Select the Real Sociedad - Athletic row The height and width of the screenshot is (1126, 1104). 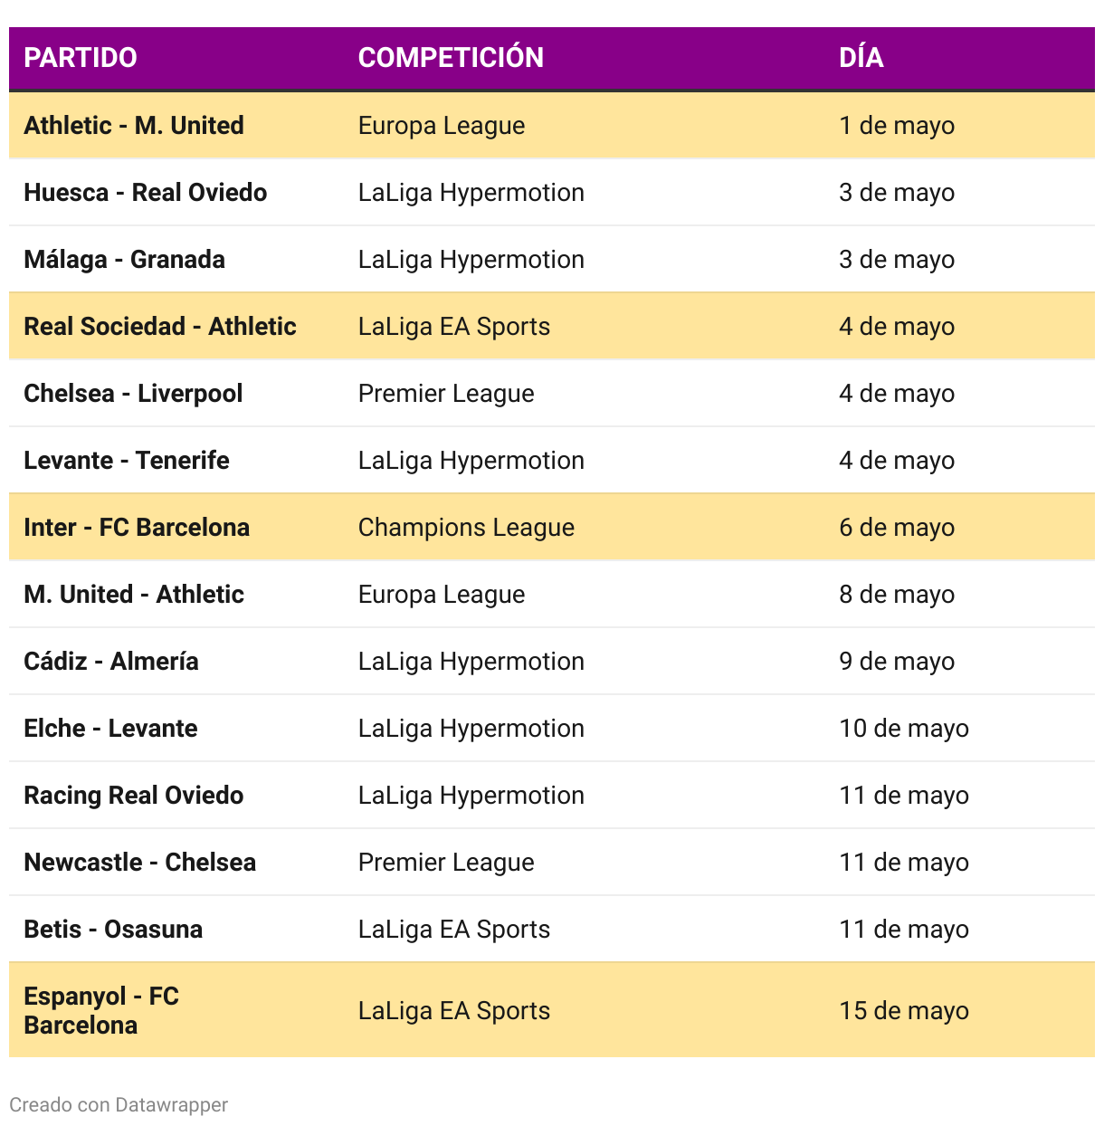pyautogui.click(x=552, y=326)
